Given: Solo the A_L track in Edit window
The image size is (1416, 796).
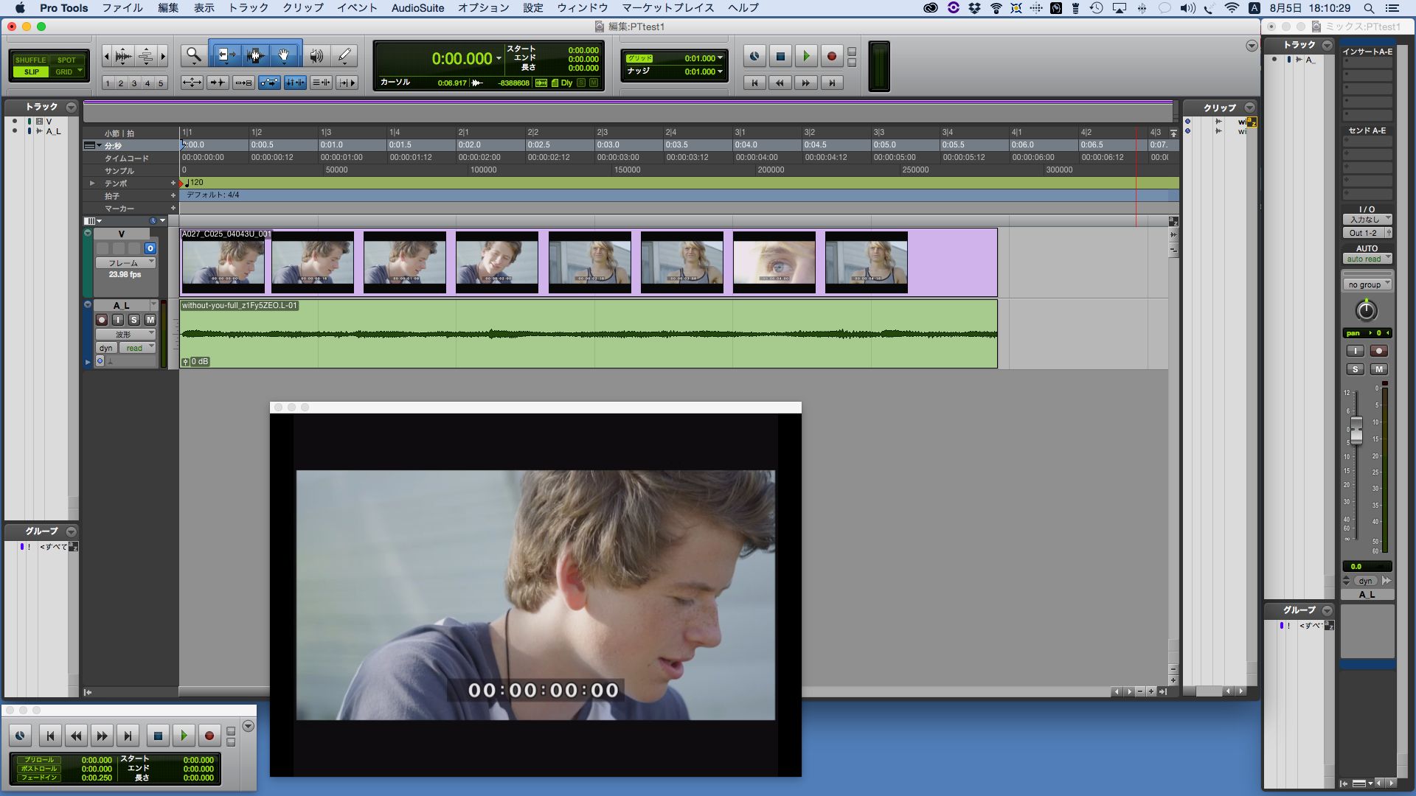Looking at the screenshot, I should point(134,320).
